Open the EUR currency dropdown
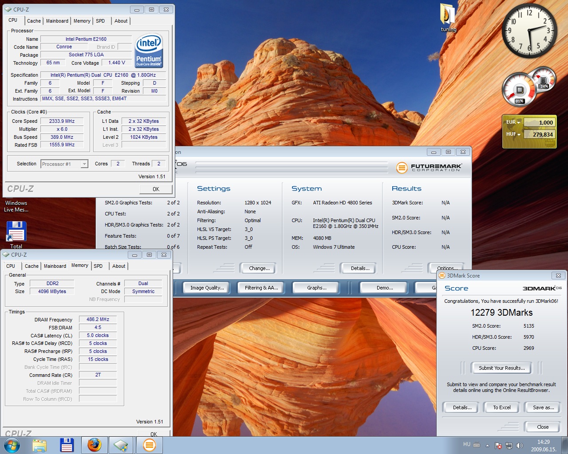Viewport: 568px width, 454px height. pyautogui.click(x=513, y=122)
